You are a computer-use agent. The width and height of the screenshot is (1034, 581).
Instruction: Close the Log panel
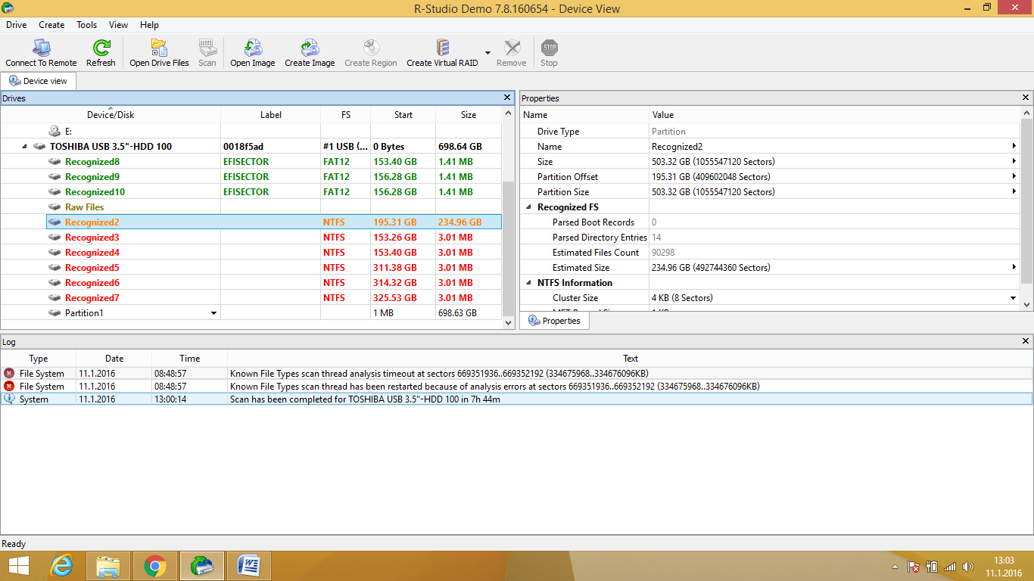1026,342
